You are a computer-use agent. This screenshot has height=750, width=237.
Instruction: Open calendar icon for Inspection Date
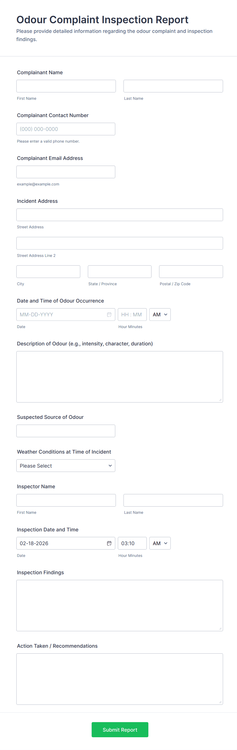pos(109,543)
